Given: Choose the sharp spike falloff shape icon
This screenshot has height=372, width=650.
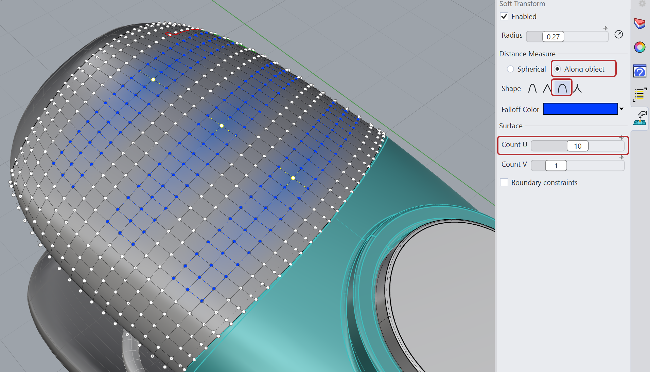Looking at the screenshot, I should click(578, 89).
